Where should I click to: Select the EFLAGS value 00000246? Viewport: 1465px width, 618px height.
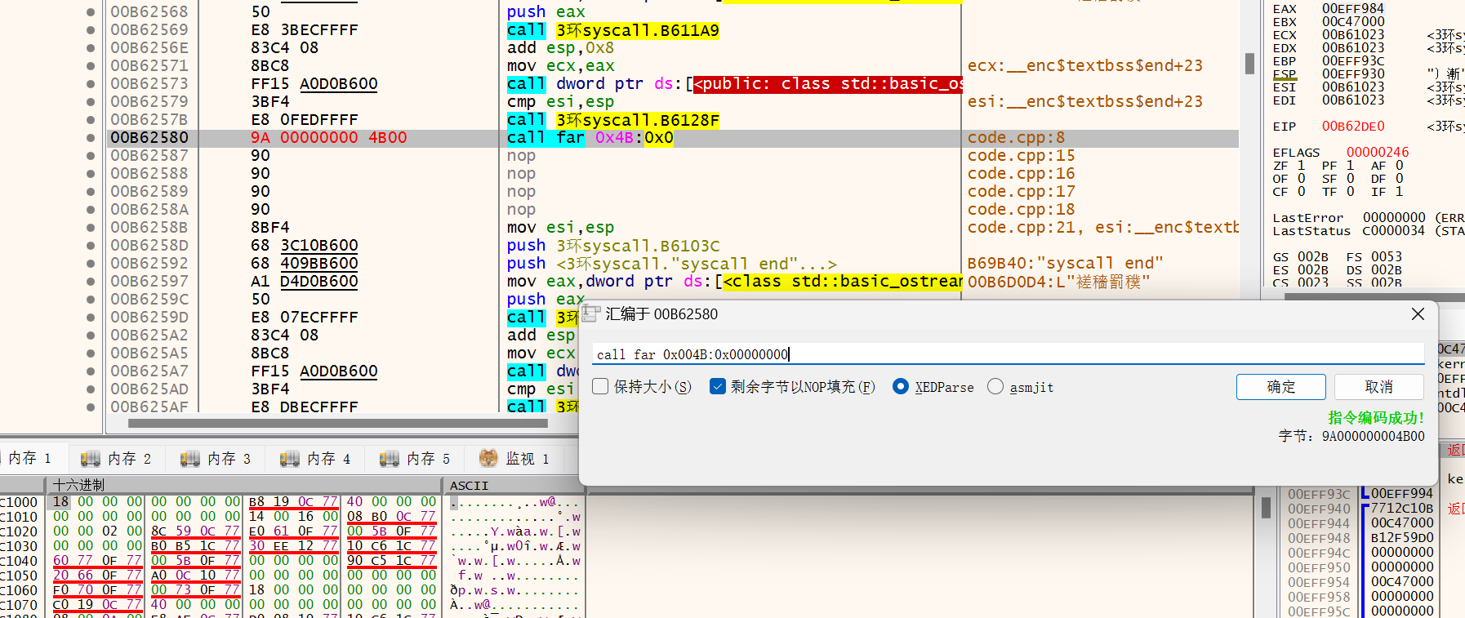(x=1378, y=153)
